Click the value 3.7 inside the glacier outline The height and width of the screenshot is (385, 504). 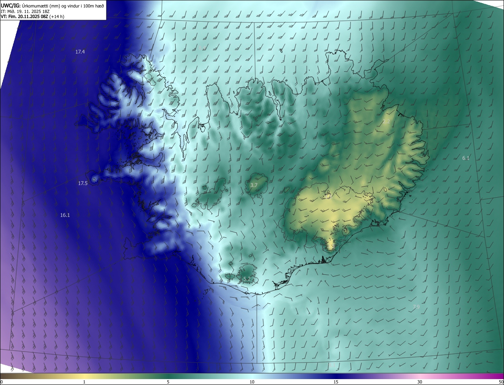(254, 185)
